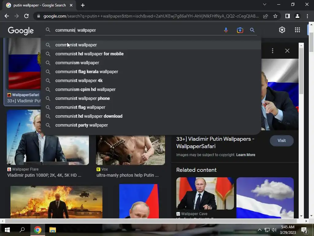Screen dimensions: 314x236
Task: Bookmark this page with the star icon
Action: point(275,16)
